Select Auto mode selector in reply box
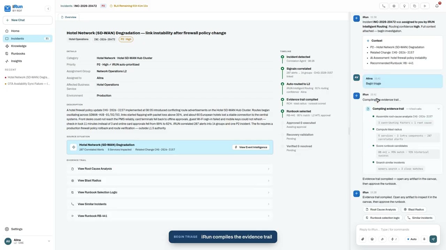The width and height of the screenshot is (446, 250). (412, 239)
